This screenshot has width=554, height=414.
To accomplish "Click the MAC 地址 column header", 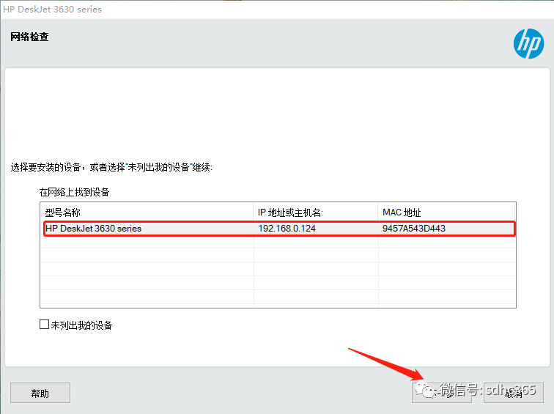I will click(446, 212).
